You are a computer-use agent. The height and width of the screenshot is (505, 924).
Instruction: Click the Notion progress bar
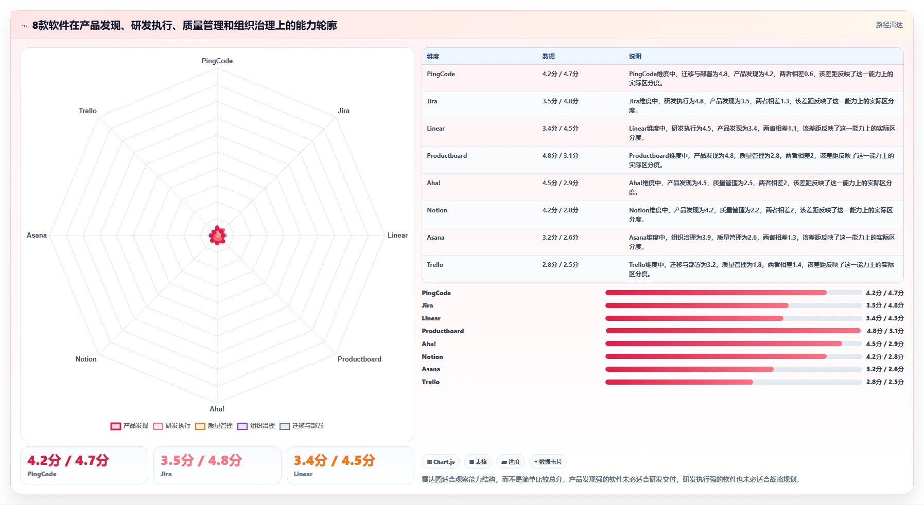[734, 356]
